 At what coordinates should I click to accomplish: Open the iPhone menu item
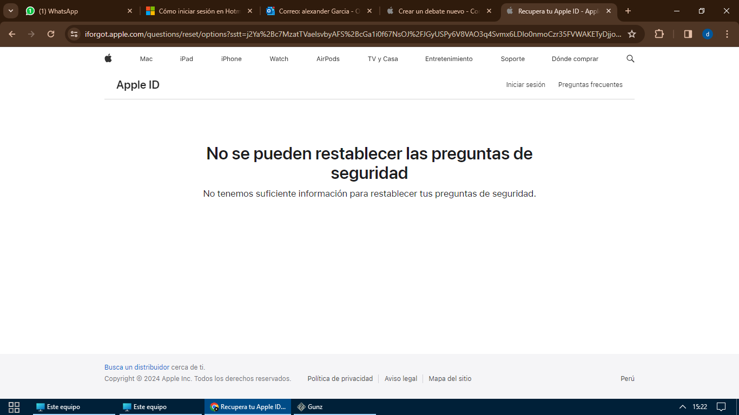click(x=231, y=59)
